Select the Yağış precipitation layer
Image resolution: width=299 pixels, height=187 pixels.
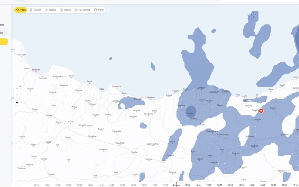click(x=21, y=10)
